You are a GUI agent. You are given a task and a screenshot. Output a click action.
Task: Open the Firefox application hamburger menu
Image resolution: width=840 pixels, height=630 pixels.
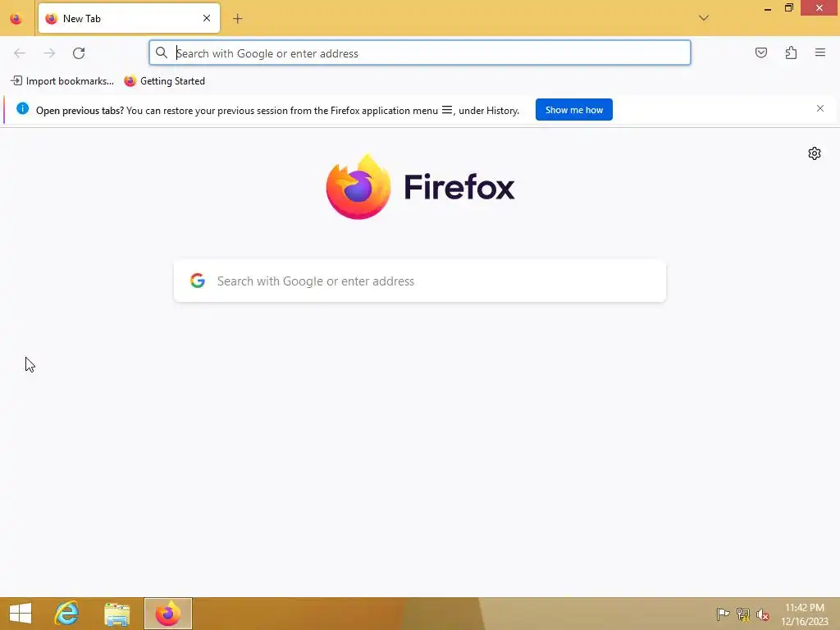click(x=820, y=52)
